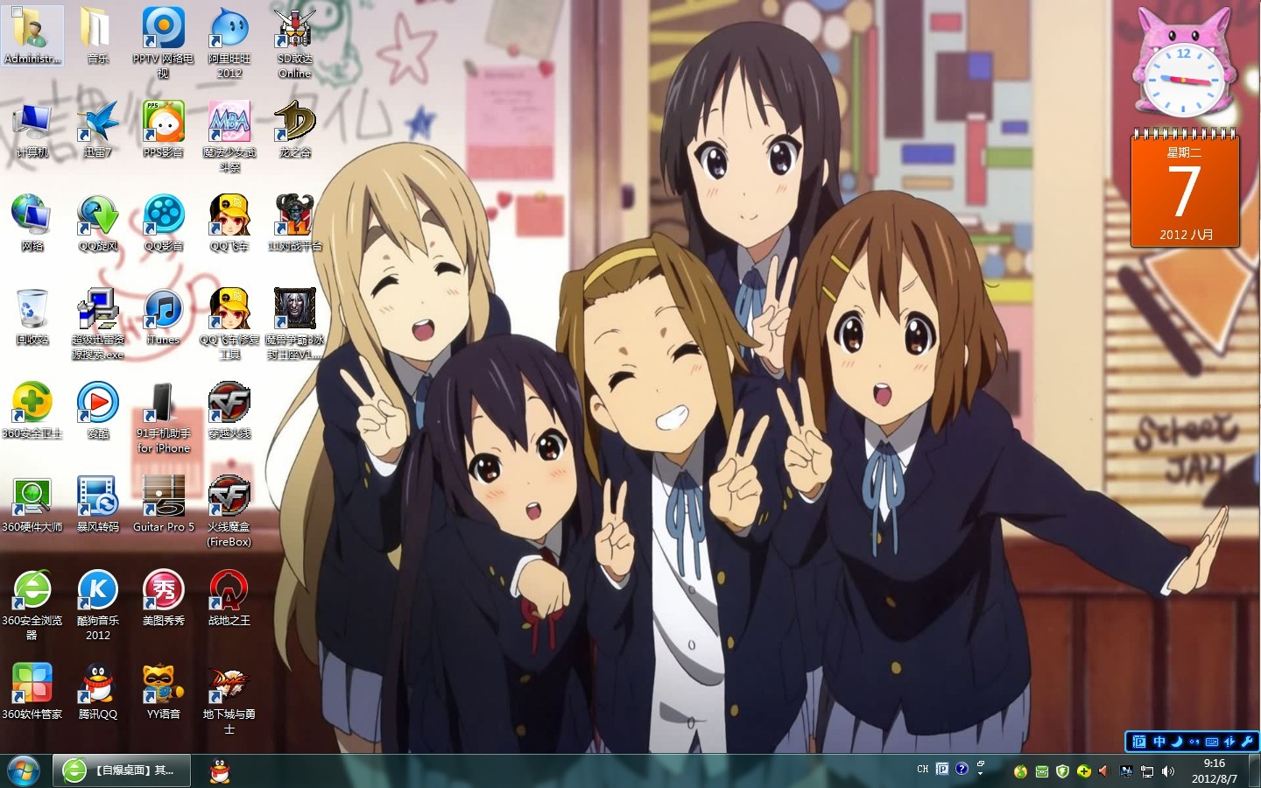1261x788 pixels.
Task: Select the 迅雷7 blue bird icon
Action: (x=98, y=128)
